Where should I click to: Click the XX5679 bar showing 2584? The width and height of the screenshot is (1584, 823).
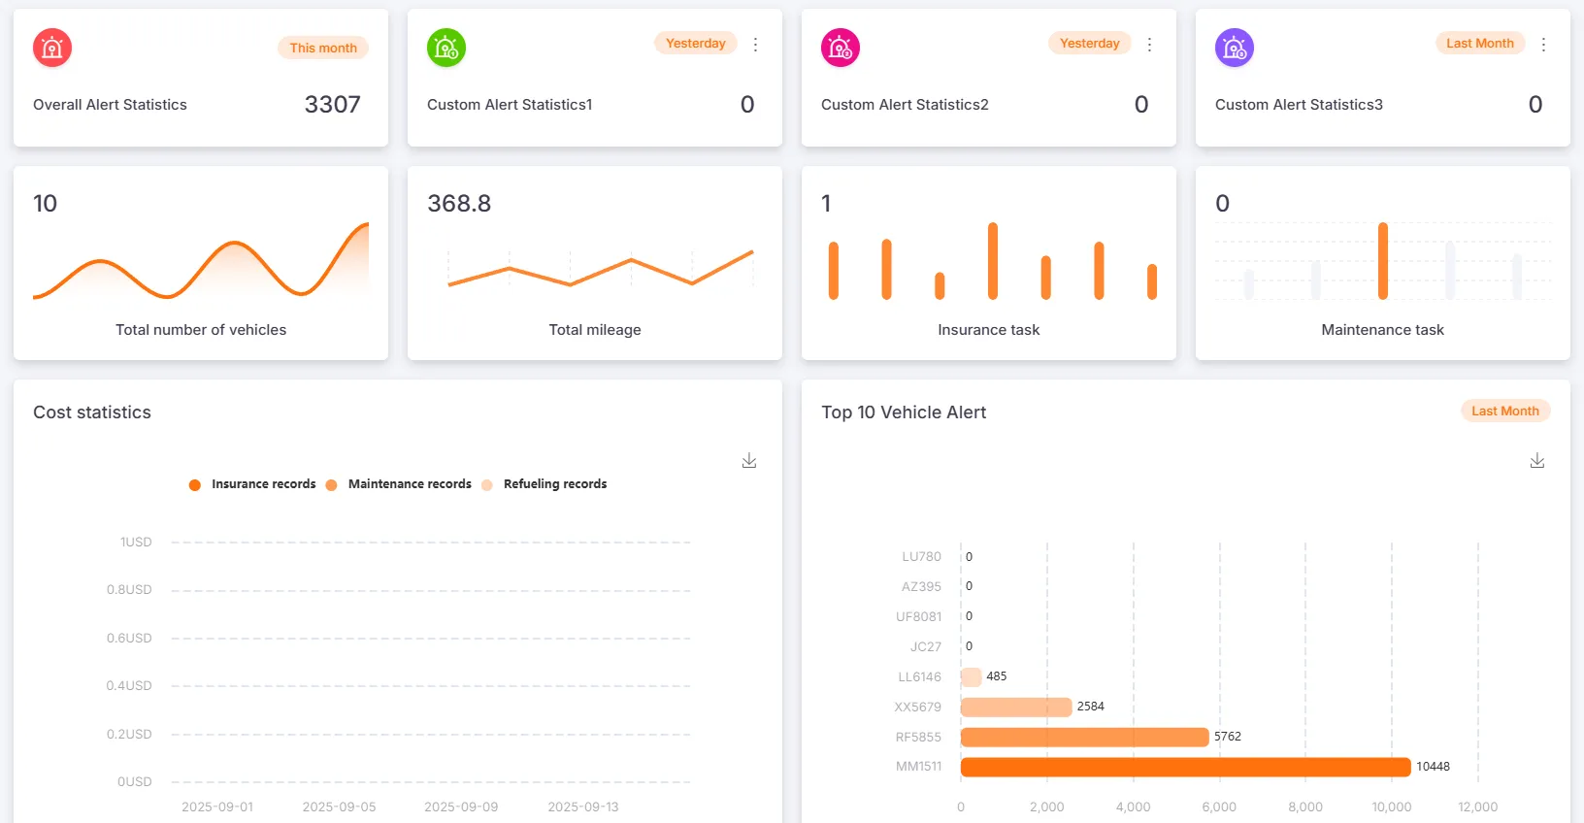(x=1015, y=708)
